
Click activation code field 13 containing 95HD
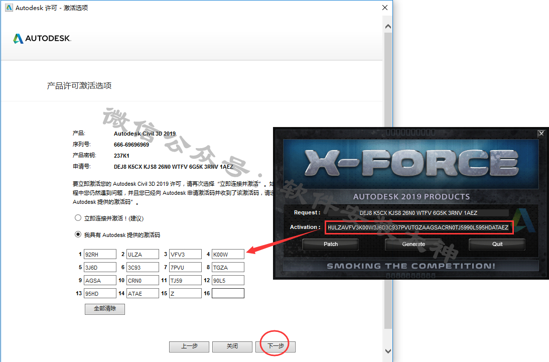click(100, 293)
